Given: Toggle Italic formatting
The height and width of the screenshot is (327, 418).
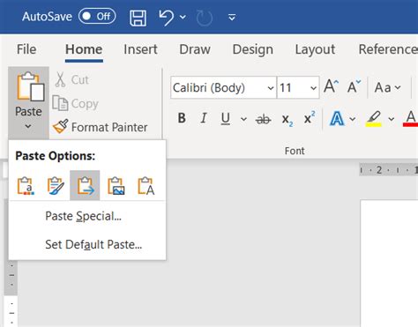Looking at the screenshot, I should click(x=203, y=118).
